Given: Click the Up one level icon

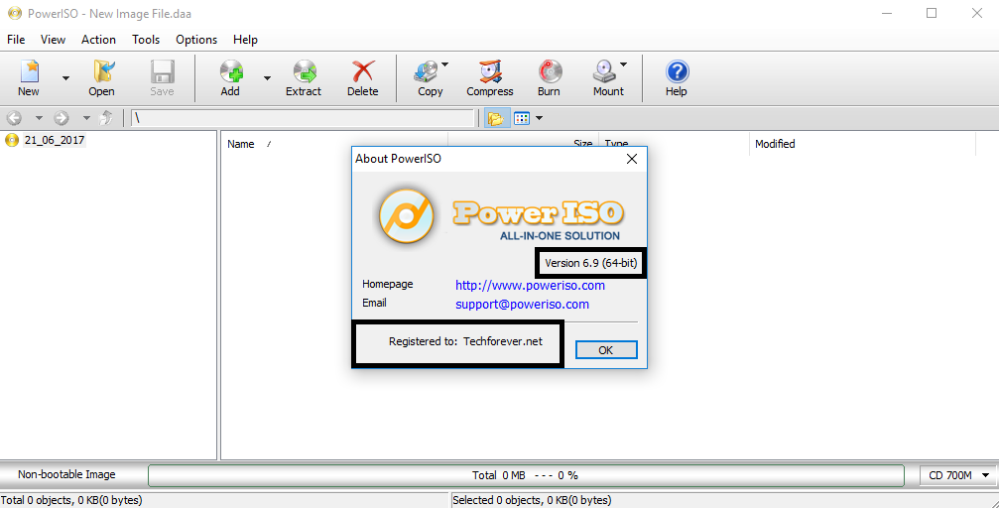Looking at the screenshot, I should click(106, 118).
